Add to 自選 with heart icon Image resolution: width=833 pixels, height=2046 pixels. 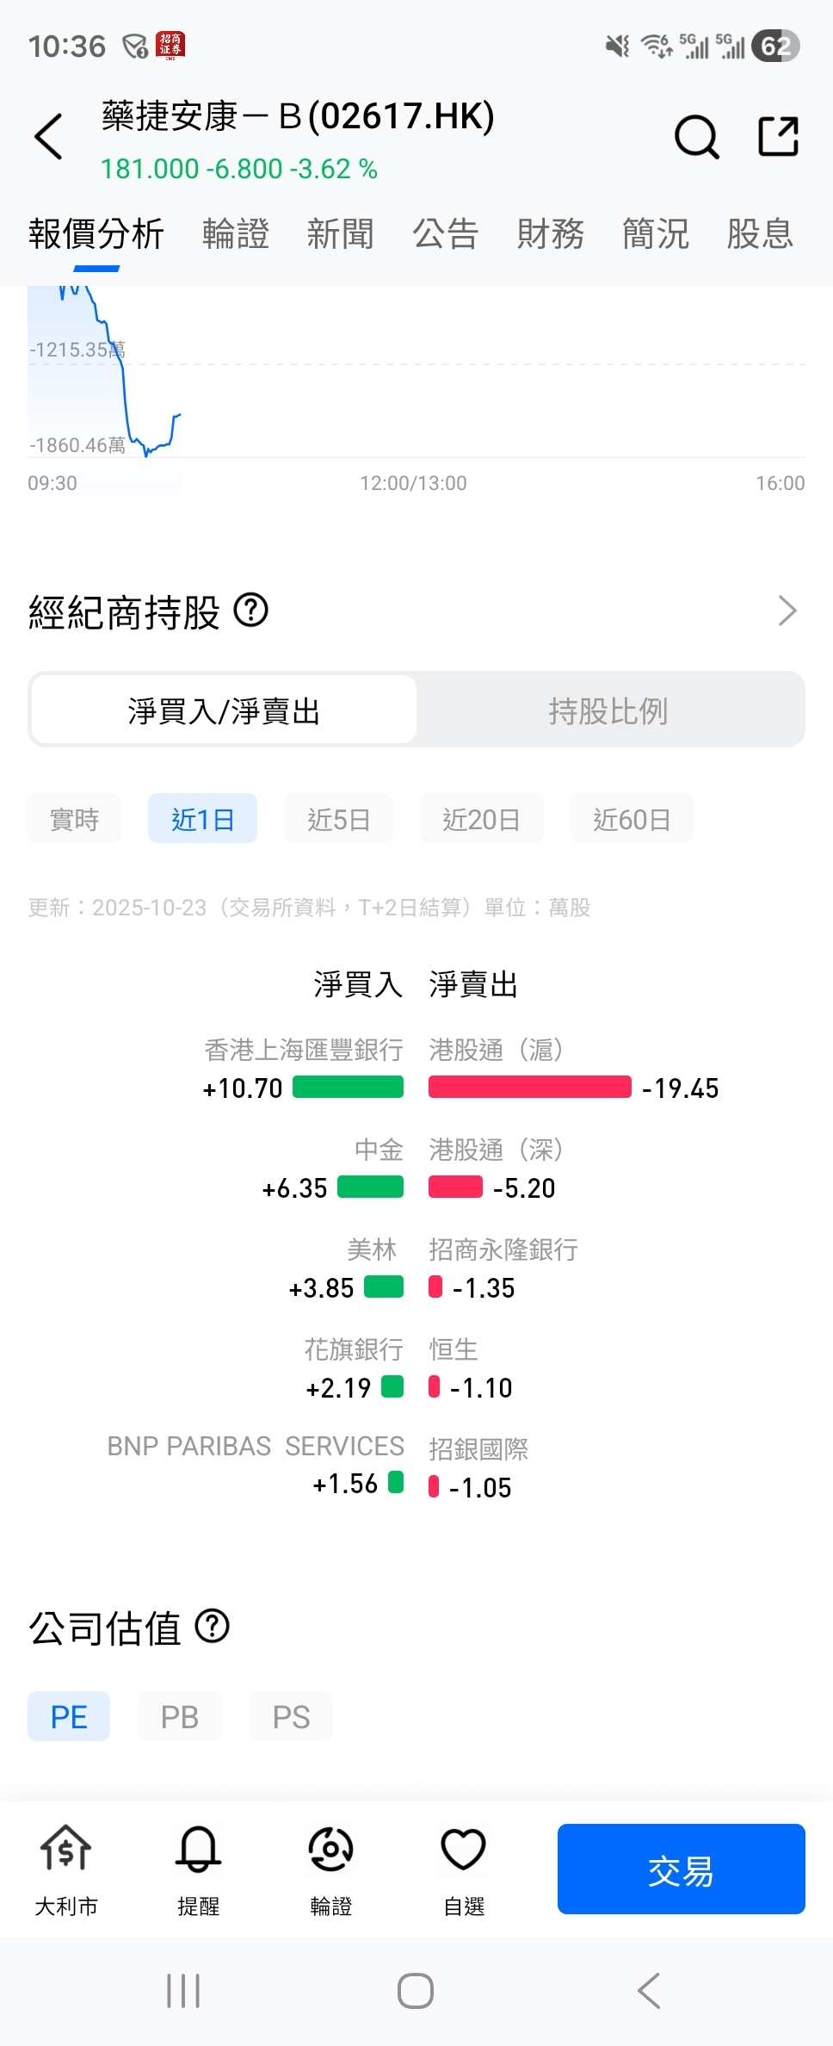[x=464, y=1848]
